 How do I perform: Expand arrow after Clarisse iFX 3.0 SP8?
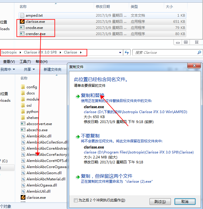click(x=60, y=52)
